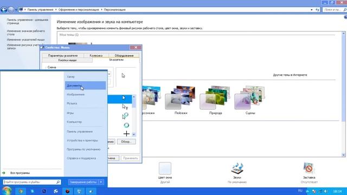
Task: Expand Все программы list
Action: 20,173
